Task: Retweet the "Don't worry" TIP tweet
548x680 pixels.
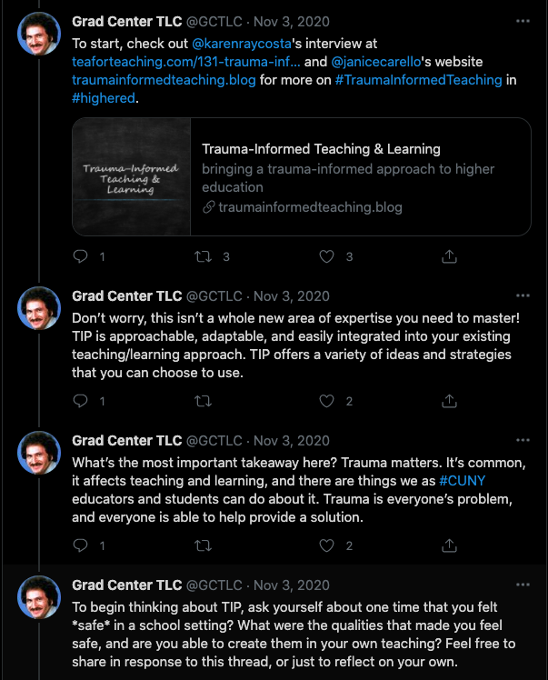Action: point(204,401)
